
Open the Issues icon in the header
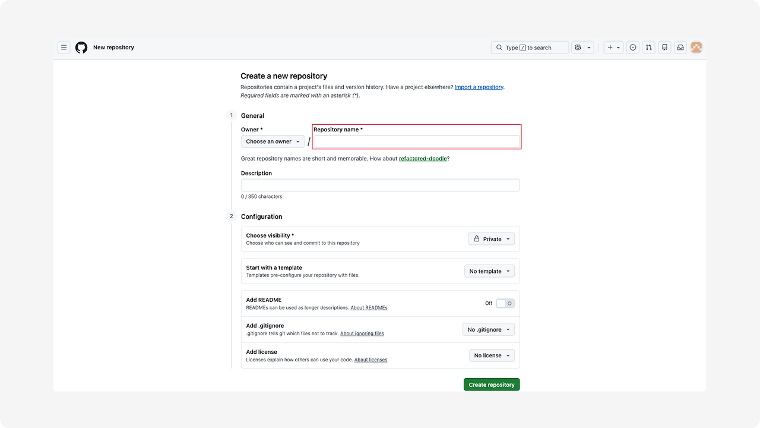tap(632, 47)
